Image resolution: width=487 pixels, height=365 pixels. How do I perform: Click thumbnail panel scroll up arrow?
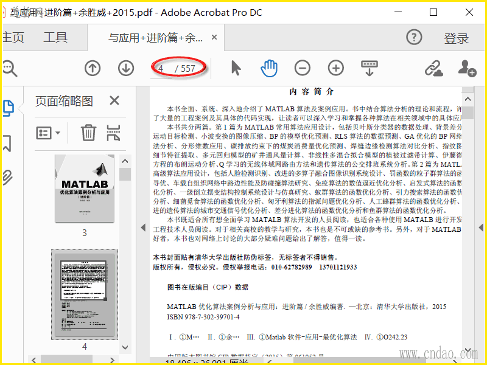125,161
